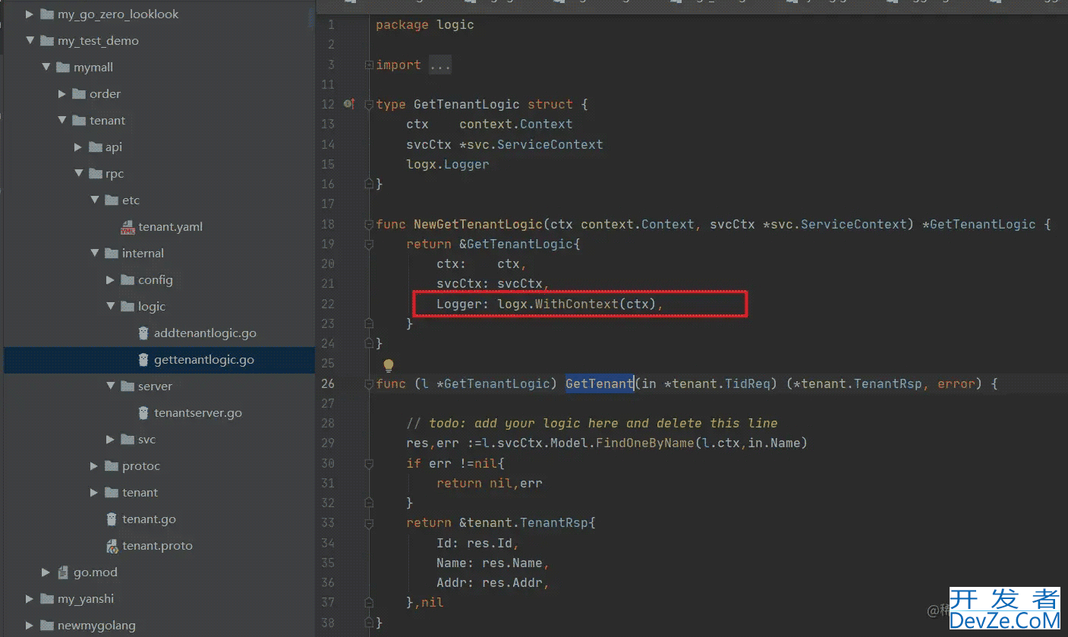
Task: Collapse the logic folder arrow
Action: pos(110,307)
